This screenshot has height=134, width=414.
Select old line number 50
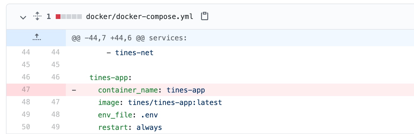[26, 127]
